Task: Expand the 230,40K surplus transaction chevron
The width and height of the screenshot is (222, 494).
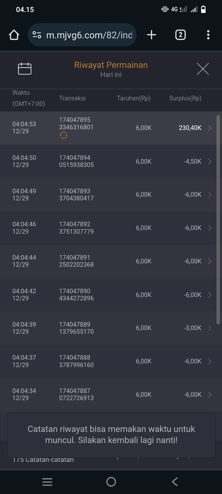Action: 210,128
